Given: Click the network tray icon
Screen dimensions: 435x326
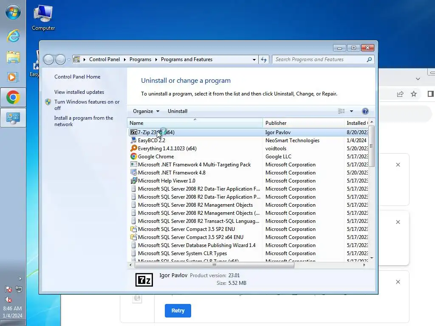Looking at the screenshot, I should point(19,289).
